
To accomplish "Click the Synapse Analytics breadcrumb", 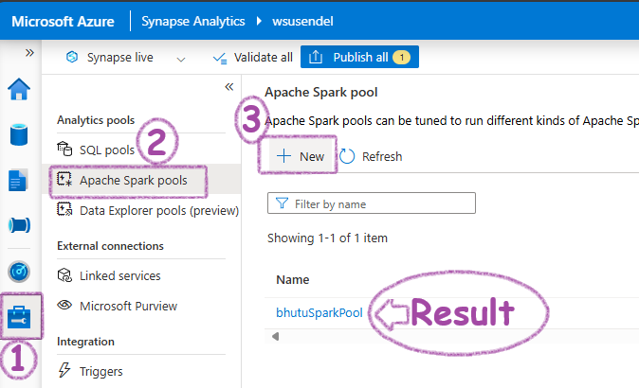I will pyautogui.click(x=192, y=21).
